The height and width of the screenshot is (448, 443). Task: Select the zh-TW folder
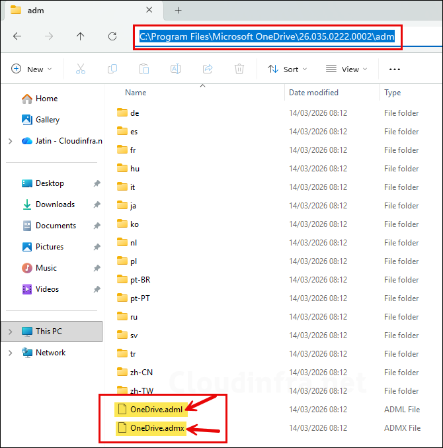(x=136, y=390)
